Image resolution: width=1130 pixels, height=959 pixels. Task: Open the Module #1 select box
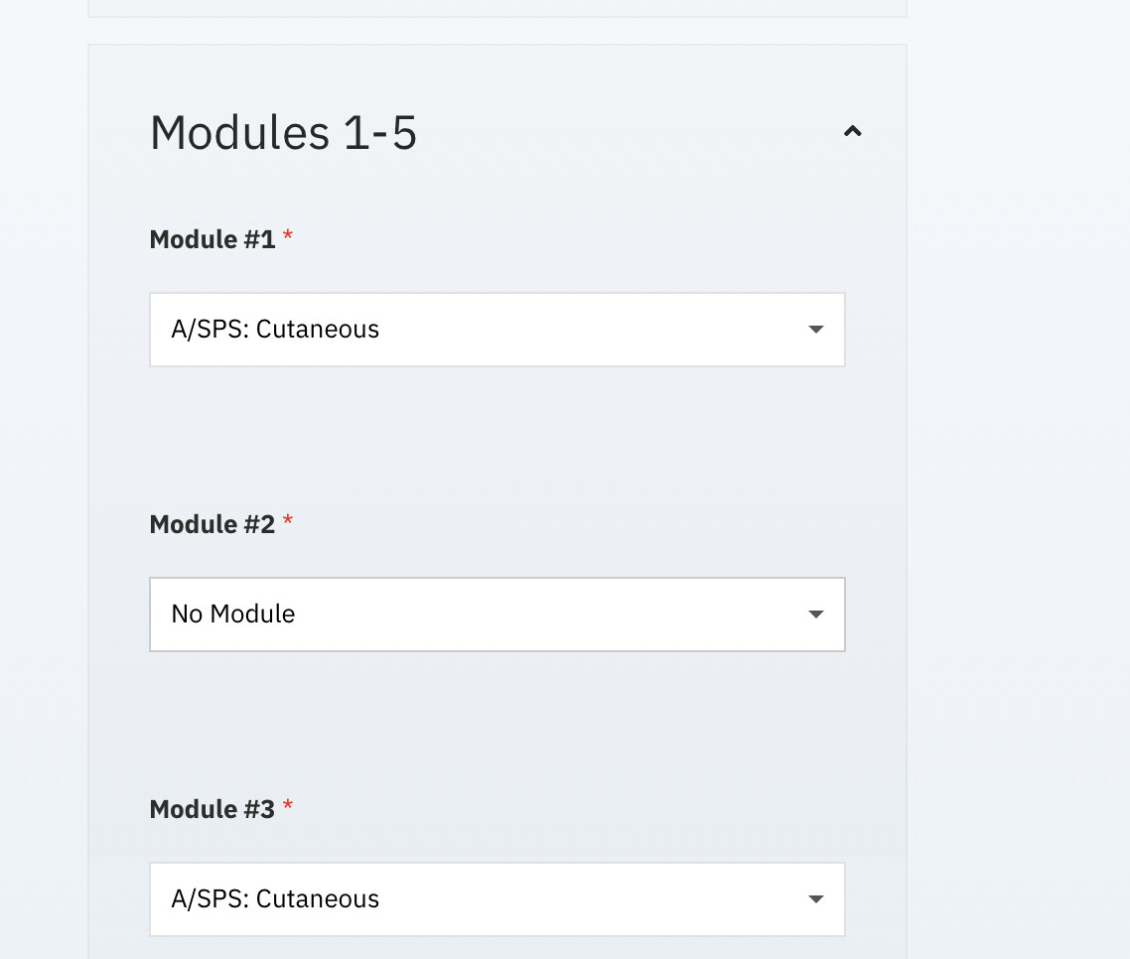(497, 330)
